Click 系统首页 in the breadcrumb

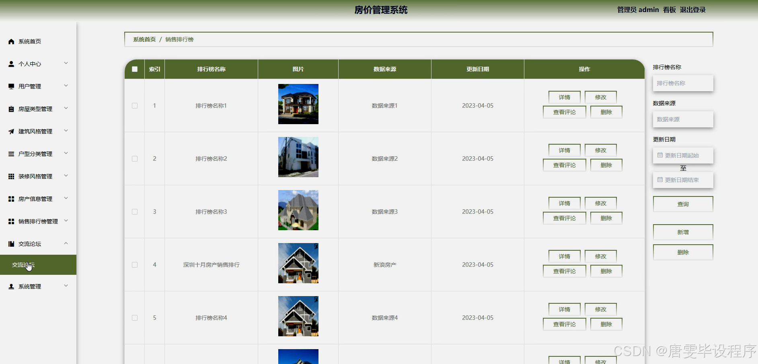144,39
